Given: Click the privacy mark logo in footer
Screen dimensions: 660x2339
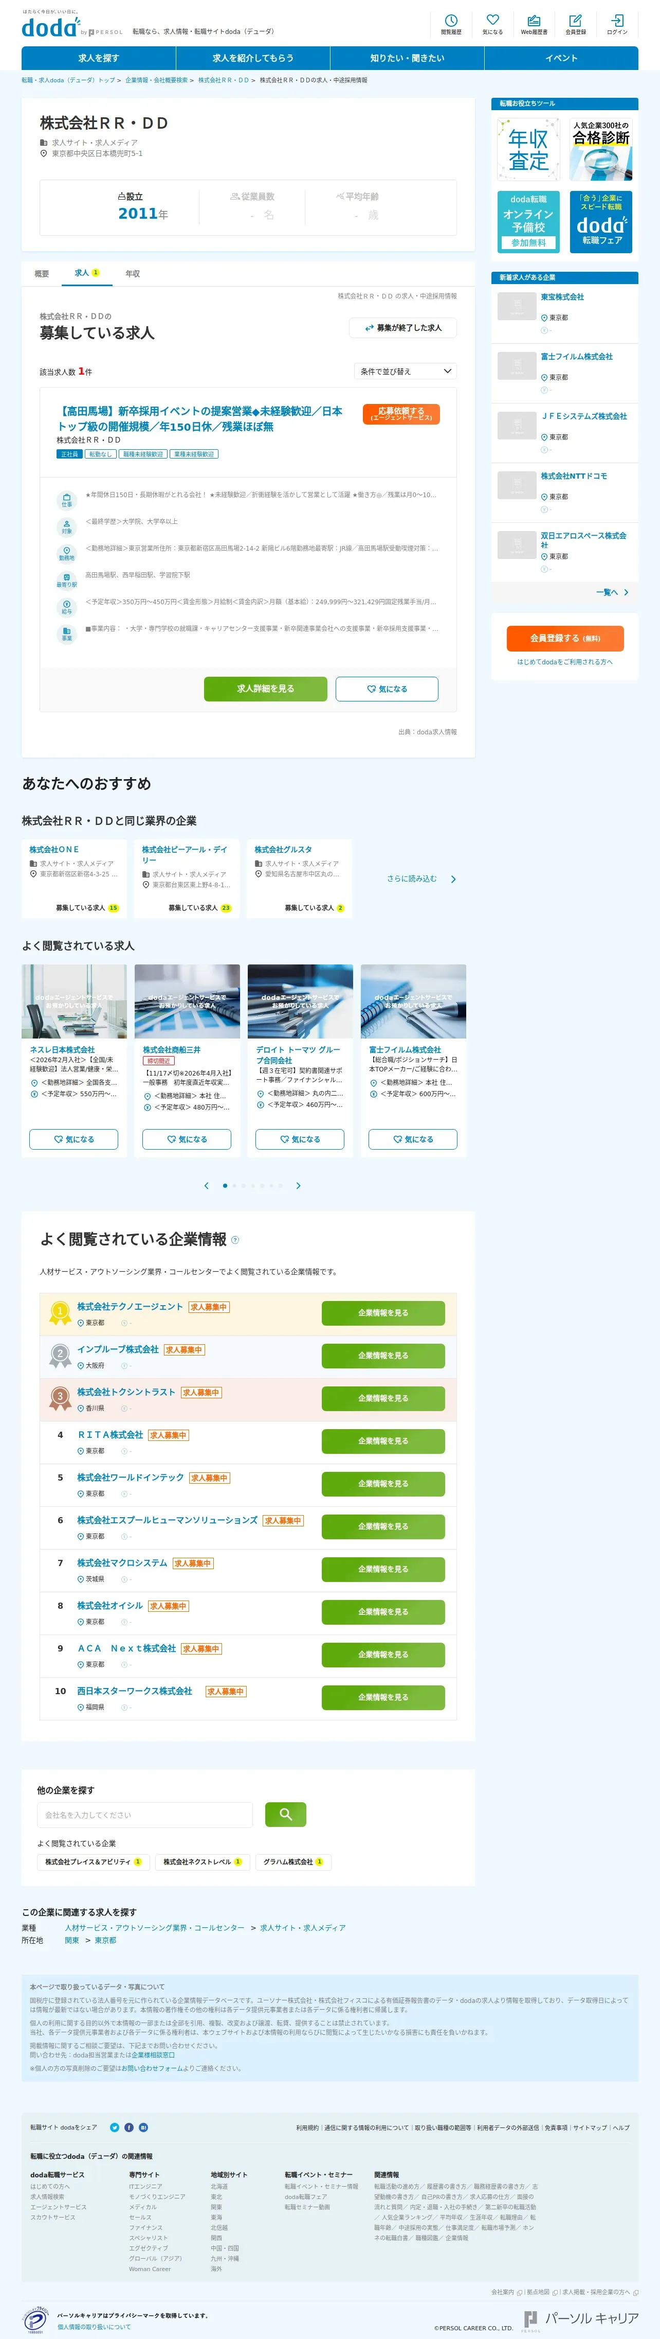Looking at the screenshot, I should coord(35,2321).
